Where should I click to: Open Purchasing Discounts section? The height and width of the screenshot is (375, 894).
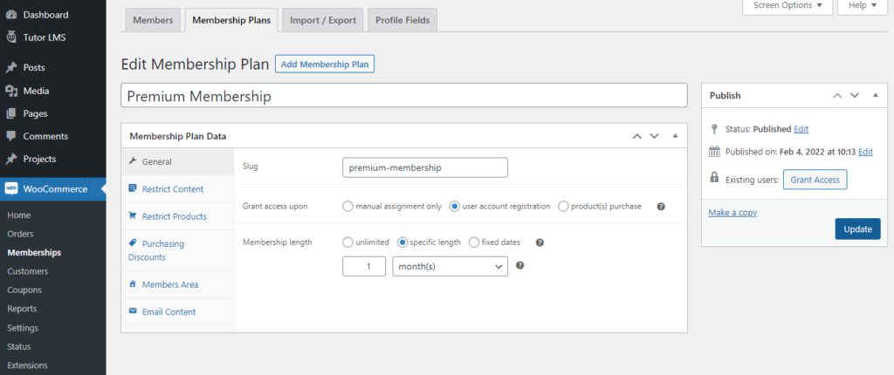(x=178, y=250)
